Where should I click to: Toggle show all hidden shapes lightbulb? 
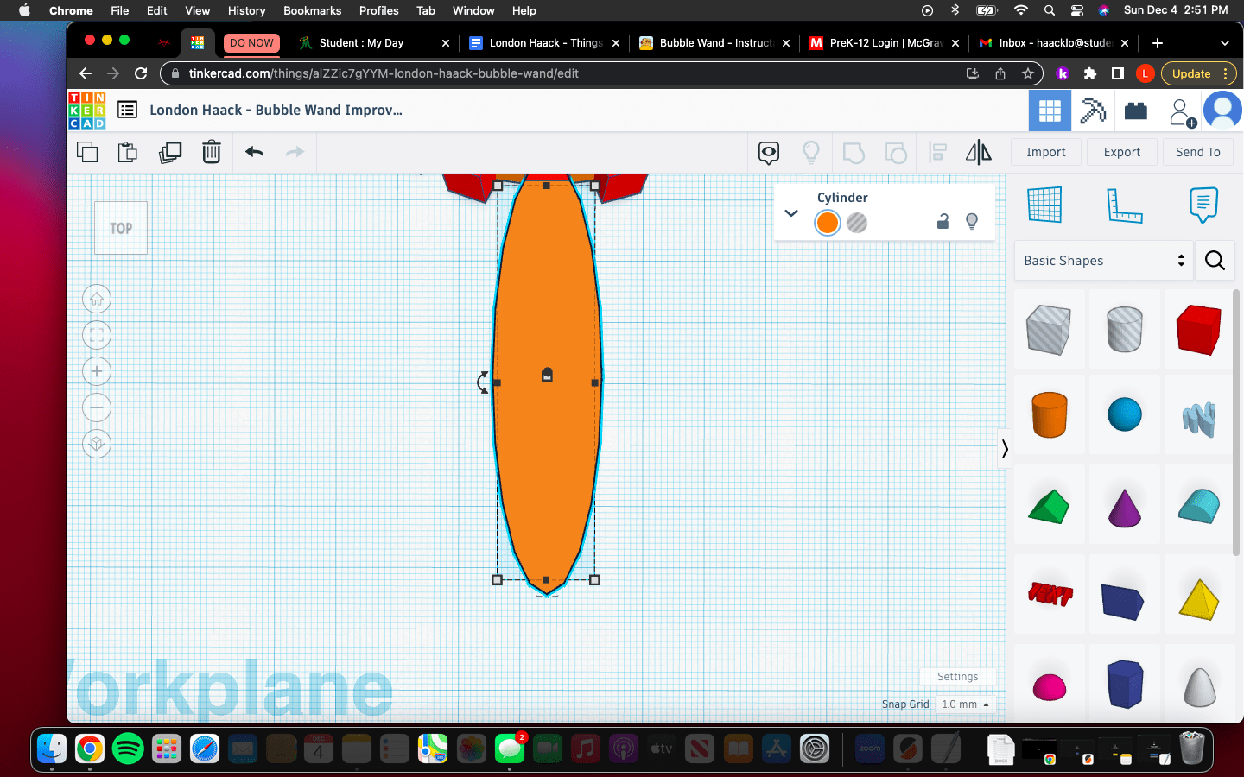[x=811, y=153]
